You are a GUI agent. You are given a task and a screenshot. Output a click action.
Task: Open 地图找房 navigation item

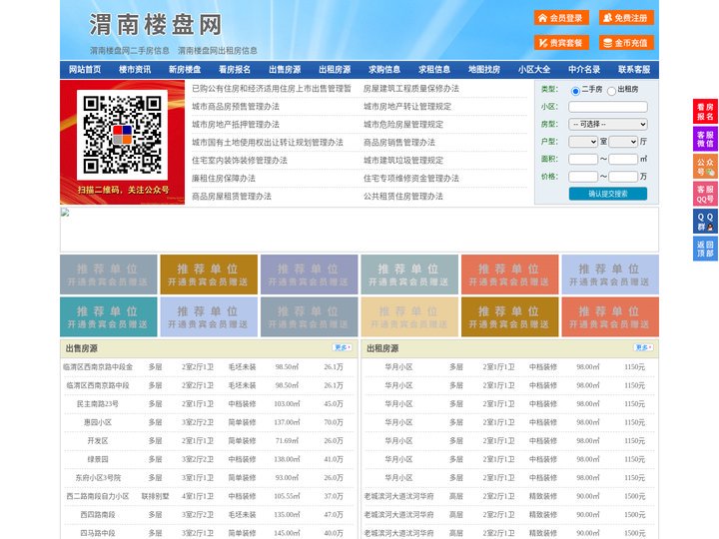coord(484,70)
